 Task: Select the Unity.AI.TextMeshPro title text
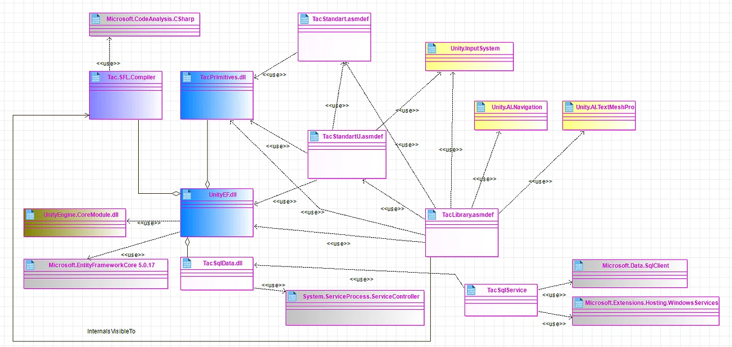coord(605,107)
